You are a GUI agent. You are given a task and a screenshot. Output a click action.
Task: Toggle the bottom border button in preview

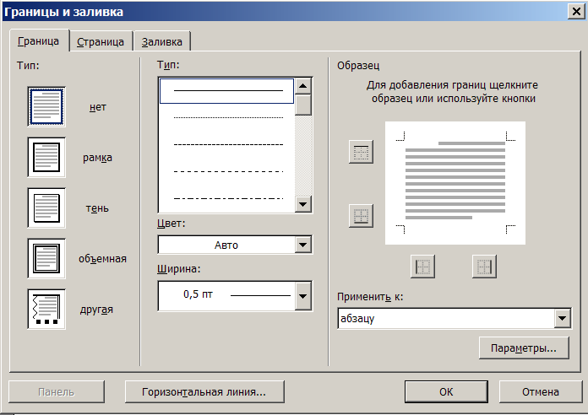tap(361, 216)
